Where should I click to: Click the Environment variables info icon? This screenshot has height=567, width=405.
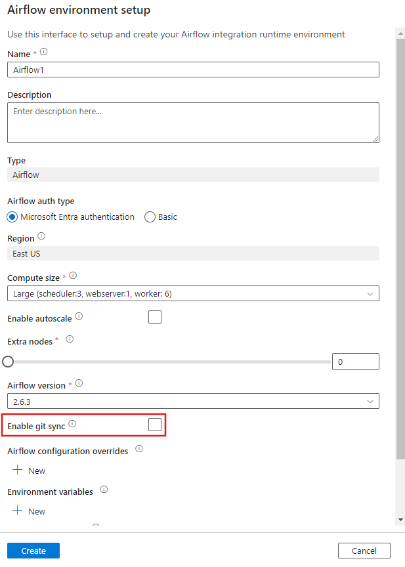[x=104, y=490]
